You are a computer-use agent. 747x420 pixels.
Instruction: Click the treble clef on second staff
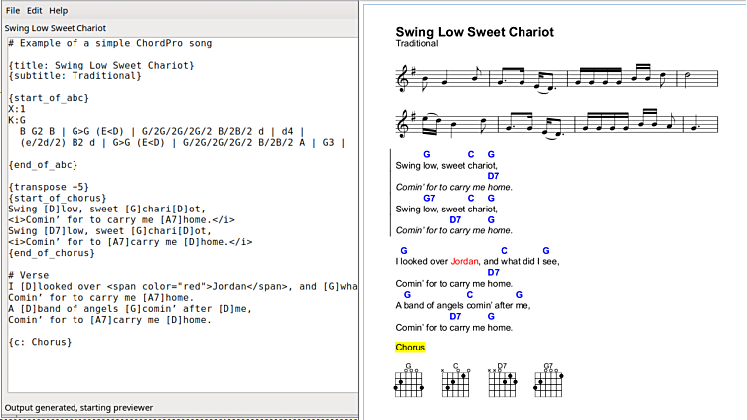click(x=404, y=124)
